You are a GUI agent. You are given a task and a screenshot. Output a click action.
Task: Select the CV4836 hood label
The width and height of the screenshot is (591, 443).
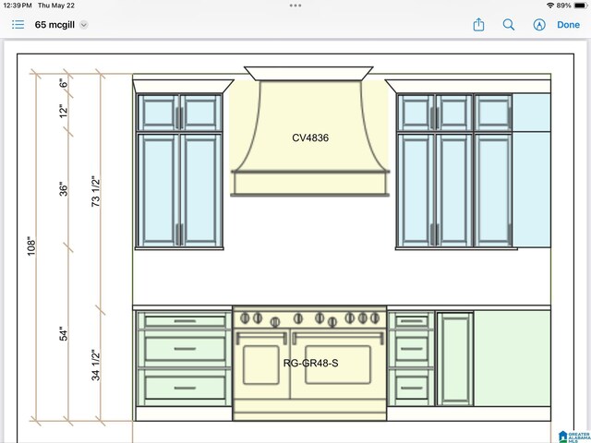click(310, 138)
